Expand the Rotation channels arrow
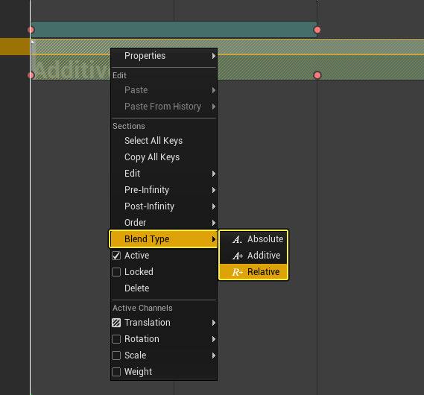This screenshot has height=395, width=424. (x=214, y=339)
